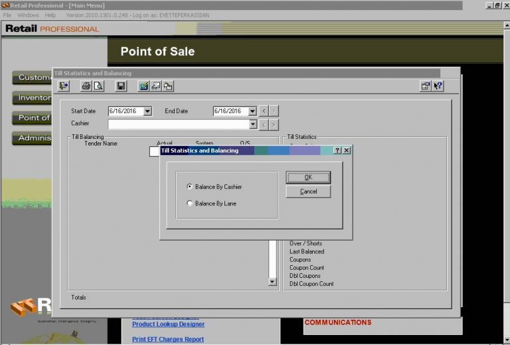The image size is (510, 345).
Task: Click the Till Balancing scrollbar down arrow
Action: [x=272, y=281]
